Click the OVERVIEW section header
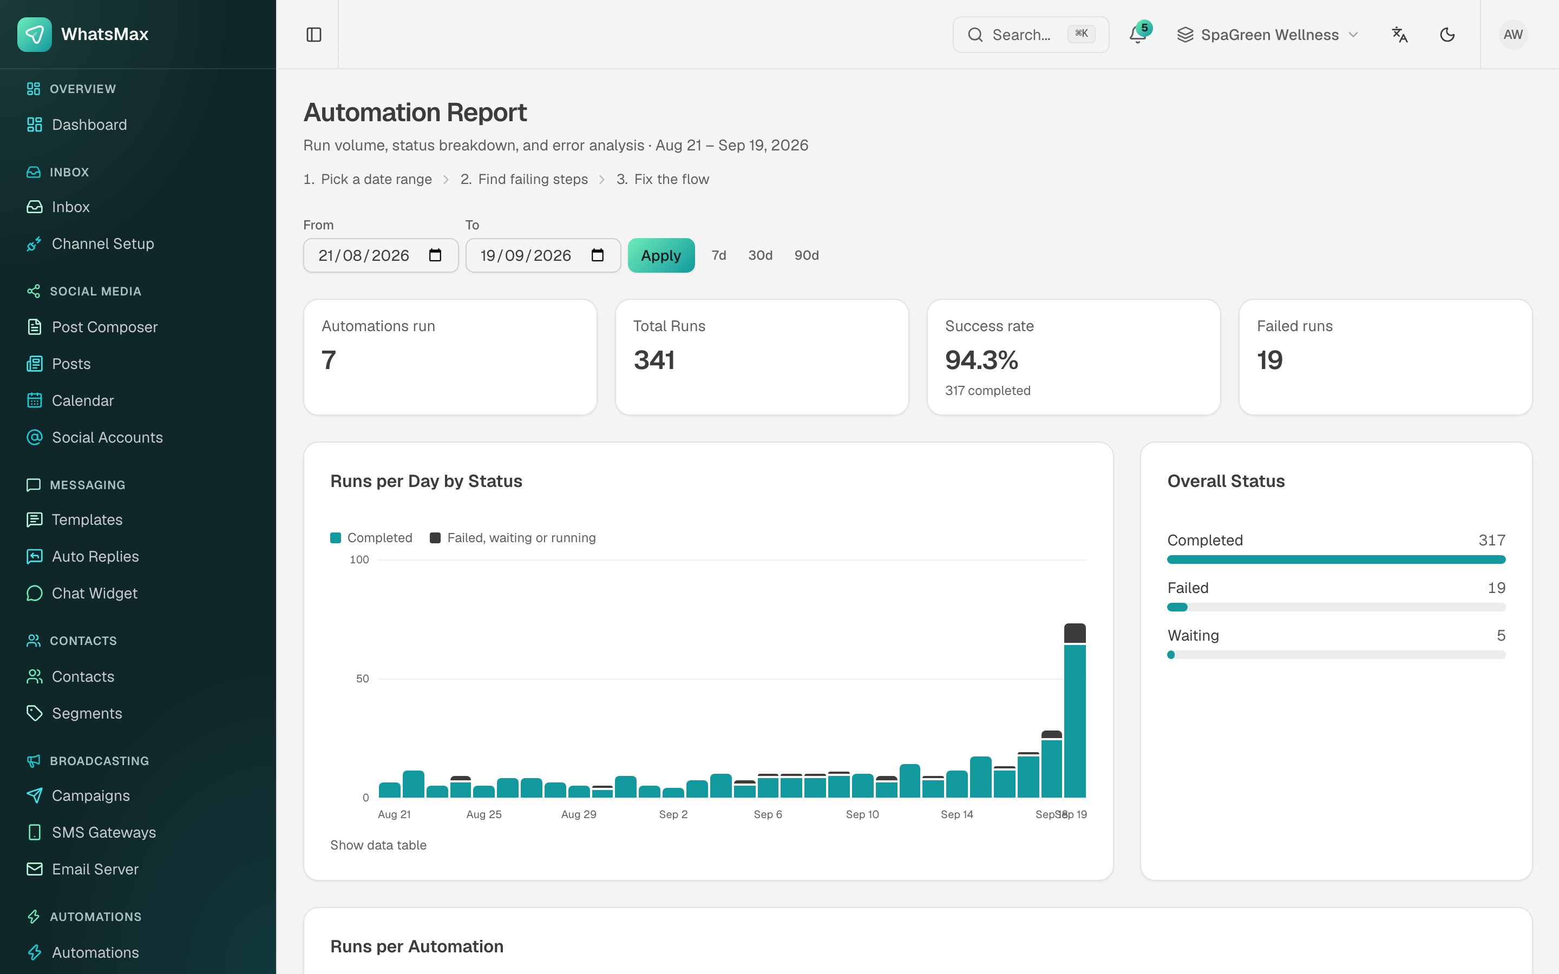The width and height of the screenshot is (1559, 974). tap(82, 89)
